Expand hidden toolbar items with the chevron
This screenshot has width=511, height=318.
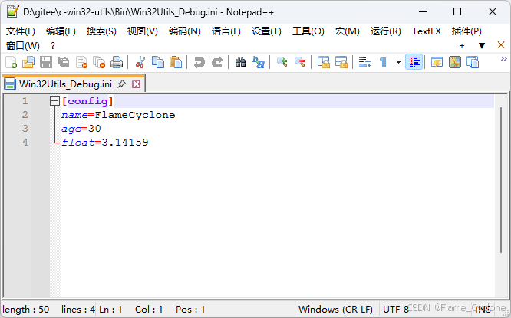point(504,58)
